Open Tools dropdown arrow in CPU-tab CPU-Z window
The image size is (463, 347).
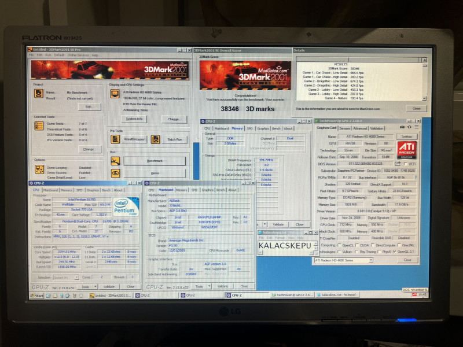(95, 286)
